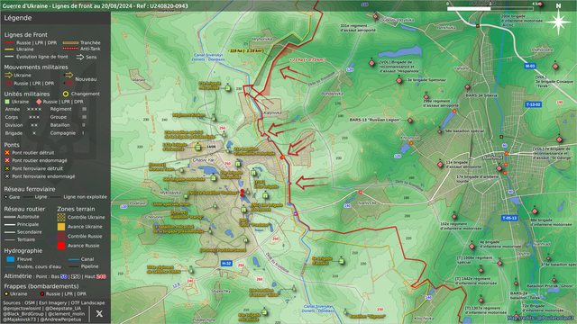This screenshot has height=324, width=577.
Task: Click the north compass star
Action: (x=558, y=22)
